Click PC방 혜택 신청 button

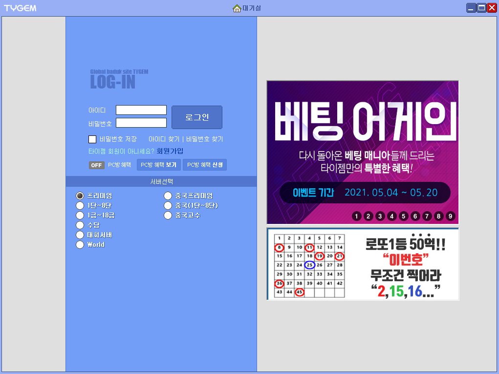[205, 165]
